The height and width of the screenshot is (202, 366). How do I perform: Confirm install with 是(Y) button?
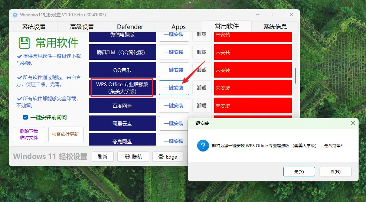click(x=299, y=172)
